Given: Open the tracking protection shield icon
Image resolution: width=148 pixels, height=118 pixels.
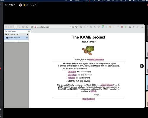Looking at the screenshot, I should click(x=32, y=27).
